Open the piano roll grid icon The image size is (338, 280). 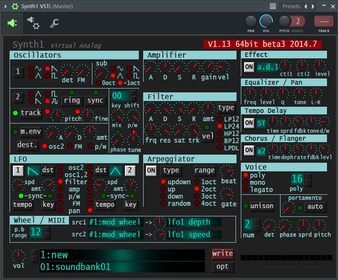[273, 6]
